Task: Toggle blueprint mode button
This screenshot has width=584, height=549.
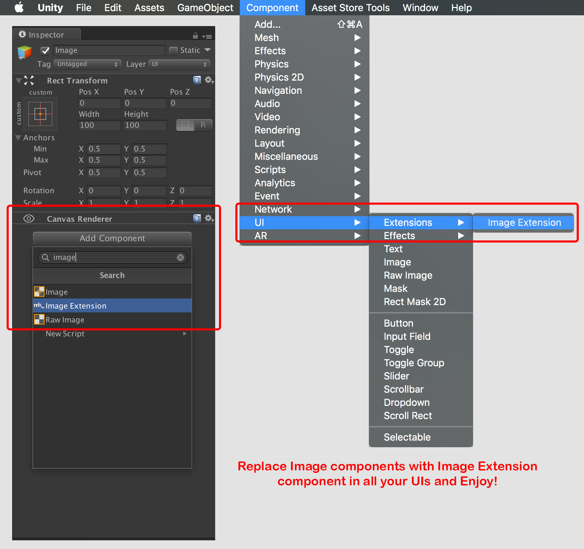Action: pos(185,125)
